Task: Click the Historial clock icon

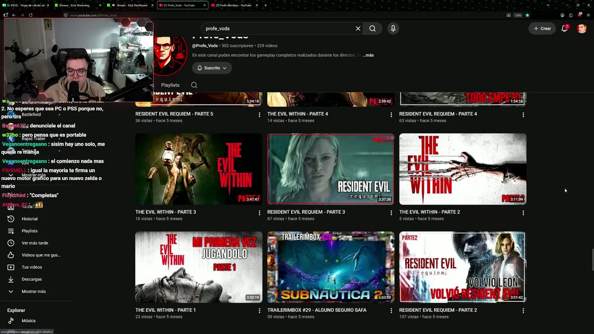Action: (x=11, y=219)
